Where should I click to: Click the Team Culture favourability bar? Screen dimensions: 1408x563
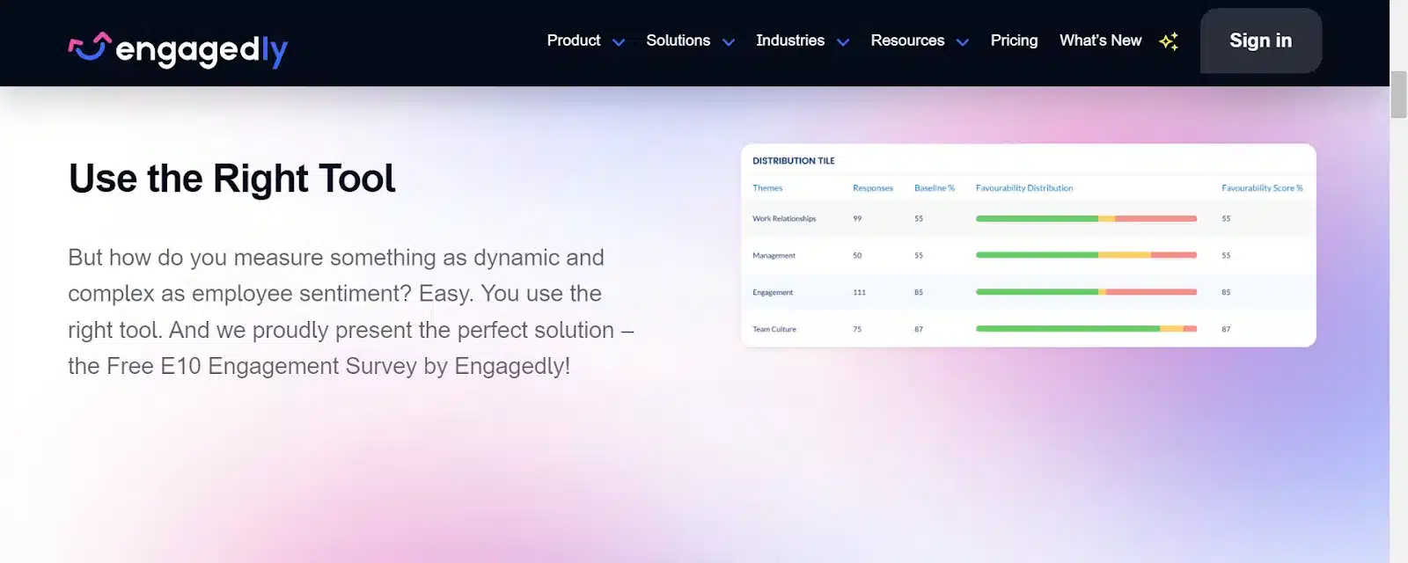[x=1086, y=329]
